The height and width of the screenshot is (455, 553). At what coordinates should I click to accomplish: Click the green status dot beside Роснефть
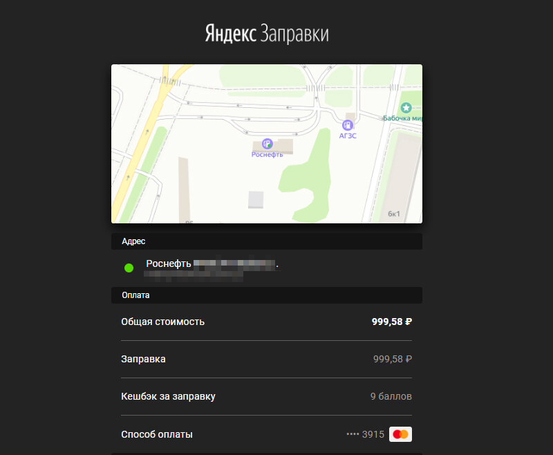129,268
